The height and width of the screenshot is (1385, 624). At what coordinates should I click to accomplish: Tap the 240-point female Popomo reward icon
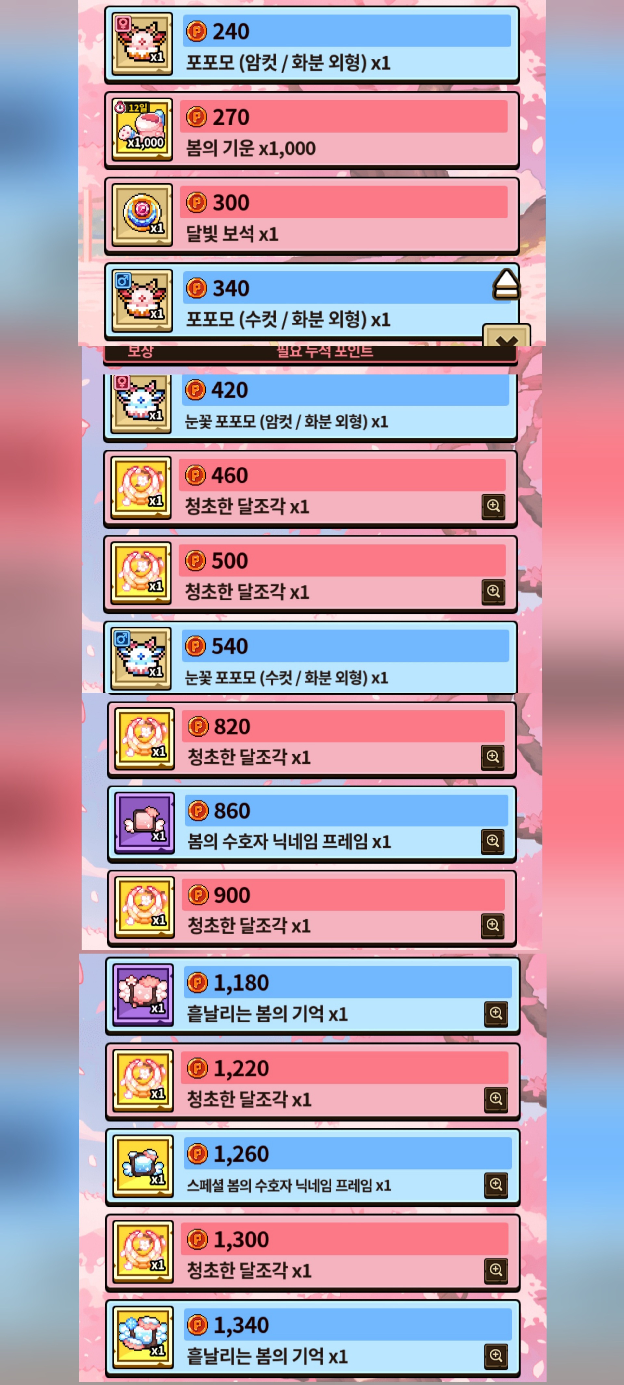(142, 44)
